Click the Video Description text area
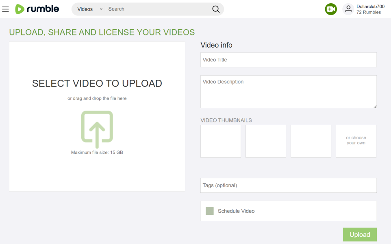 [x=289, y=92]
